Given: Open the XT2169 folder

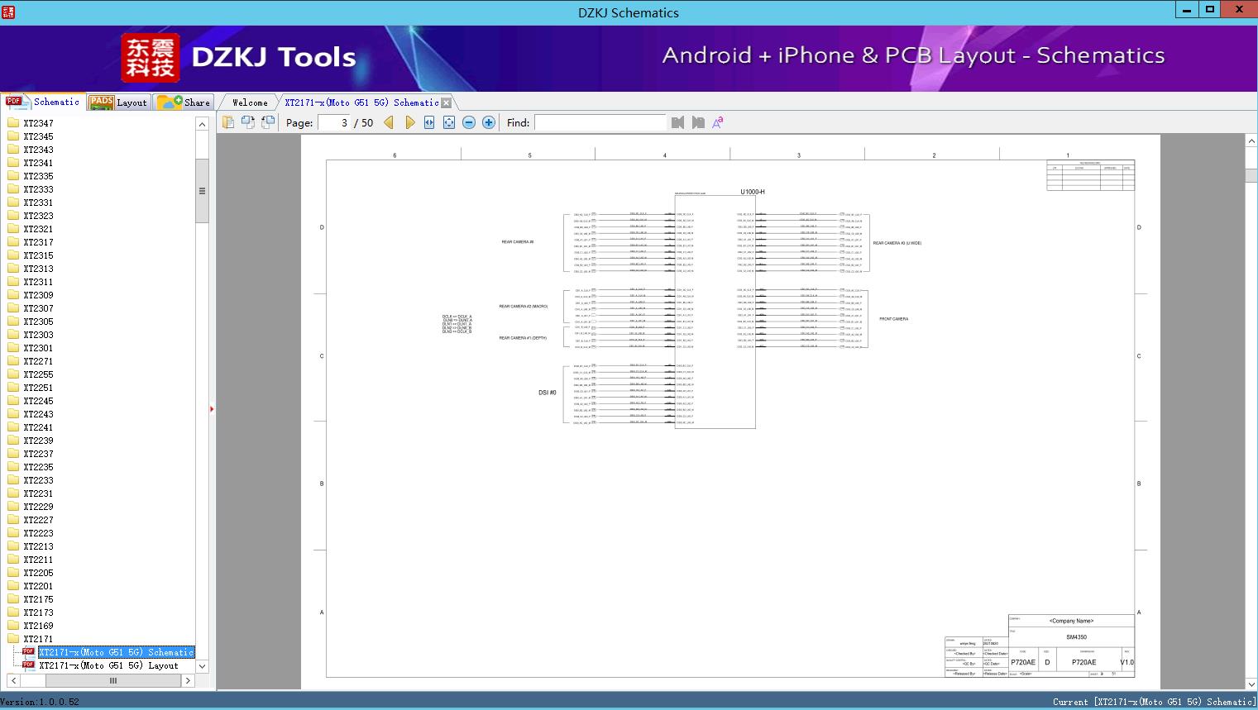Looking at the screenshot, I should click(38, 626).
